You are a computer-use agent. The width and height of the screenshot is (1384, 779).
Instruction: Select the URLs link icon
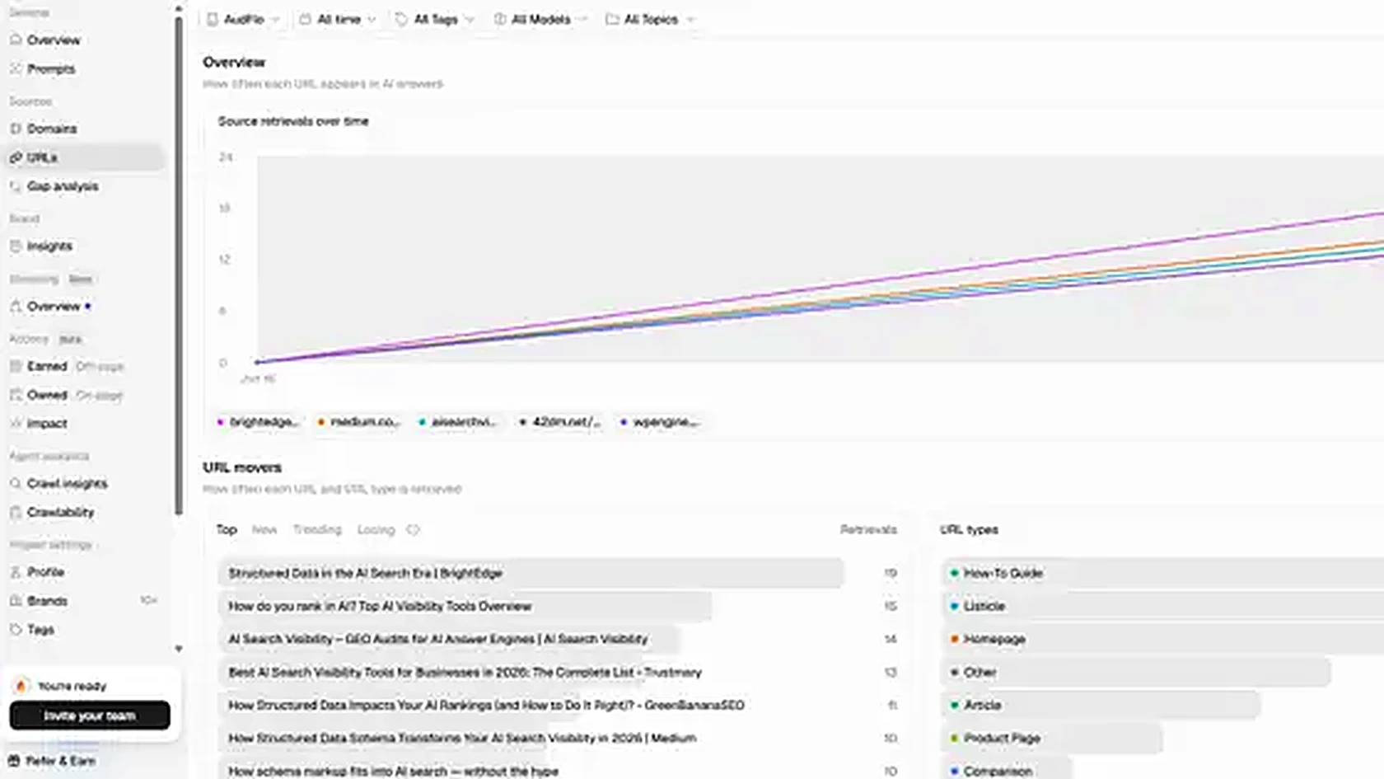(16, 157)
